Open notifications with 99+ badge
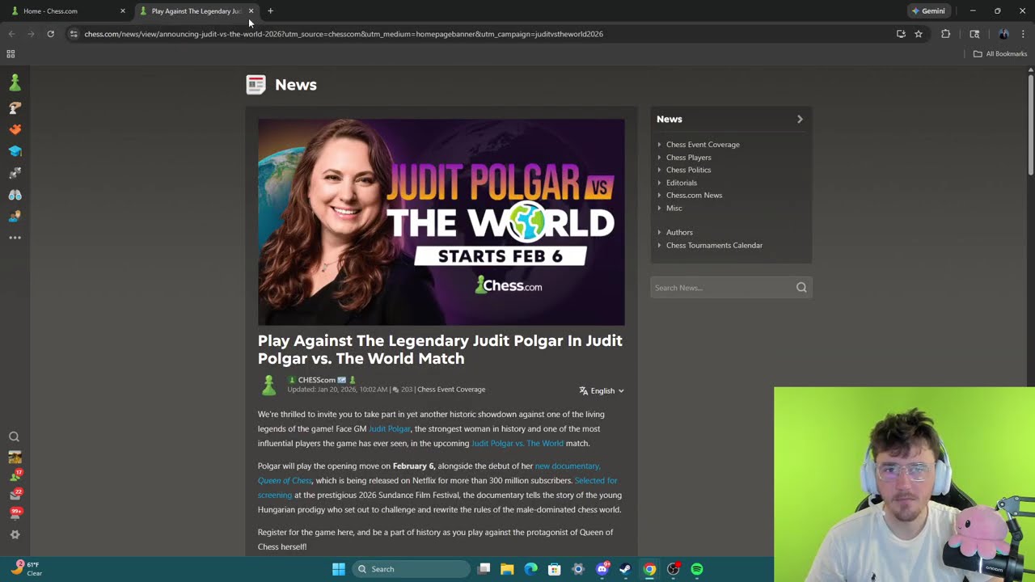Viewport: 1035px width, 582px height. (15, 513)
